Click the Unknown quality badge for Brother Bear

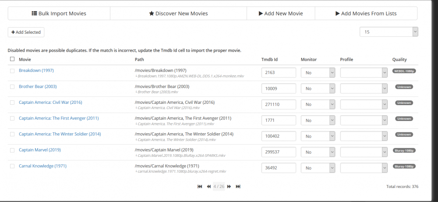pos(404,87)
